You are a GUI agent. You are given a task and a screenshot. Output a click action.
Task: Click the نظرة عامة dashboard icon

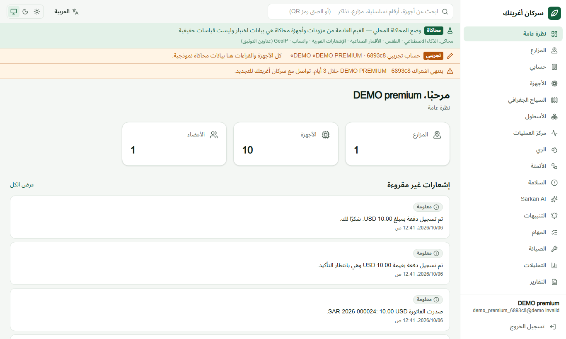[x=554, y=34]
